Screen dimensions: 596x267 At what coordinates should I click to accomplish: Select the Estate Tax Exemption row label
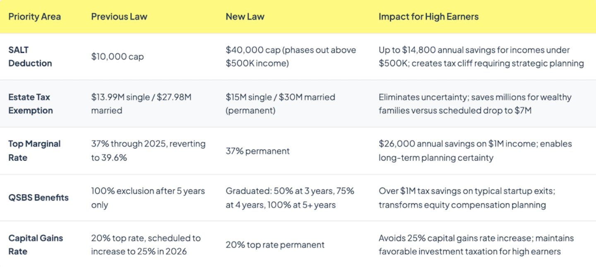[x=31, y=104]
